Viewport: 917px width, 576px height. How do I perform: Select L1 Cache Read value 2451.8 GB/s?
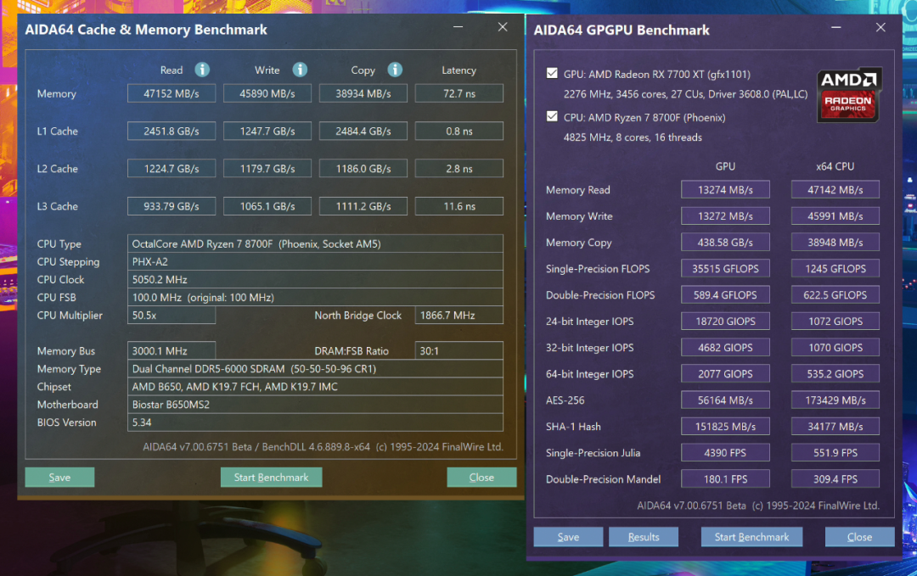tap(172, 131)
